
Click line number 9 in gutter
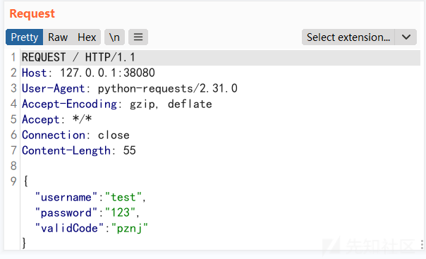[x=13, y=181]
